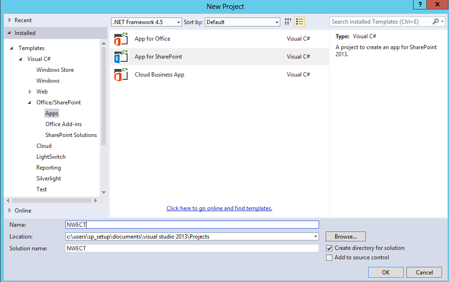
Task: Select the Windows template category
Action: (48, 81)
